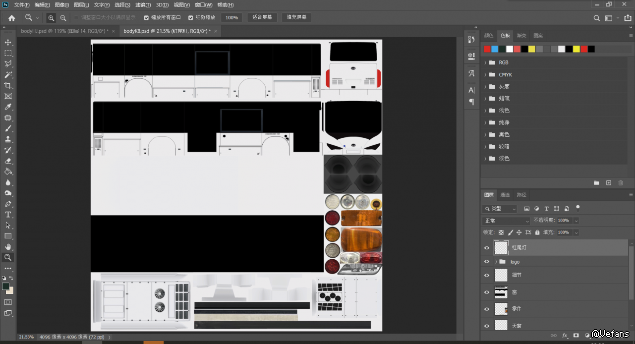The height and width of the screenshot is (344, 635).
Task: Click the zoom in magnifier icon
Action: pyautogui.click(x=51, y=18)
